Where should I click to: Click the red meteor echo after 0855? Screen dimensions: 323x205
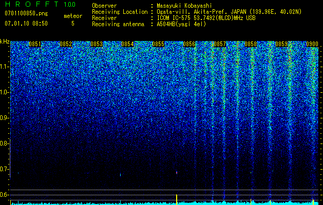177,172
